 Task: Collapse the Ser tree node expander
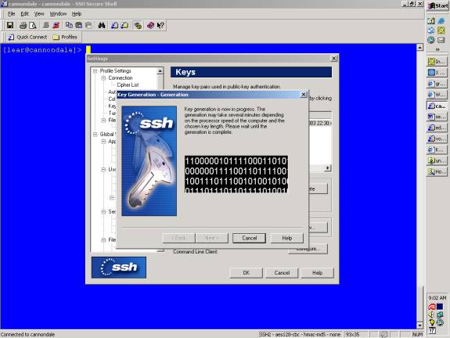103,212
